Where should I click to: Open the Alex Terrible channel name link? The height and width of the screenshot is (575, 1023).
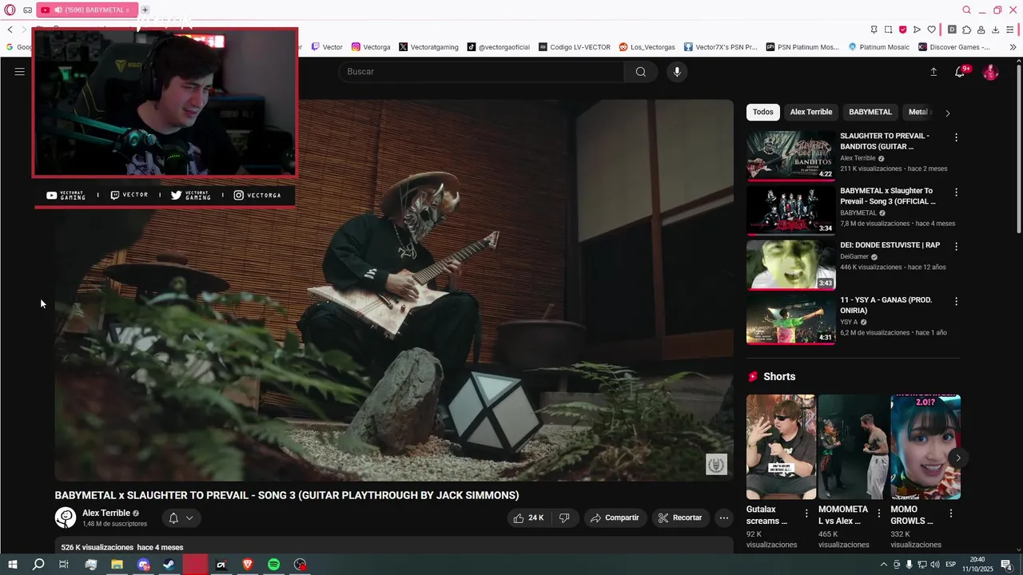coord(106,513)
